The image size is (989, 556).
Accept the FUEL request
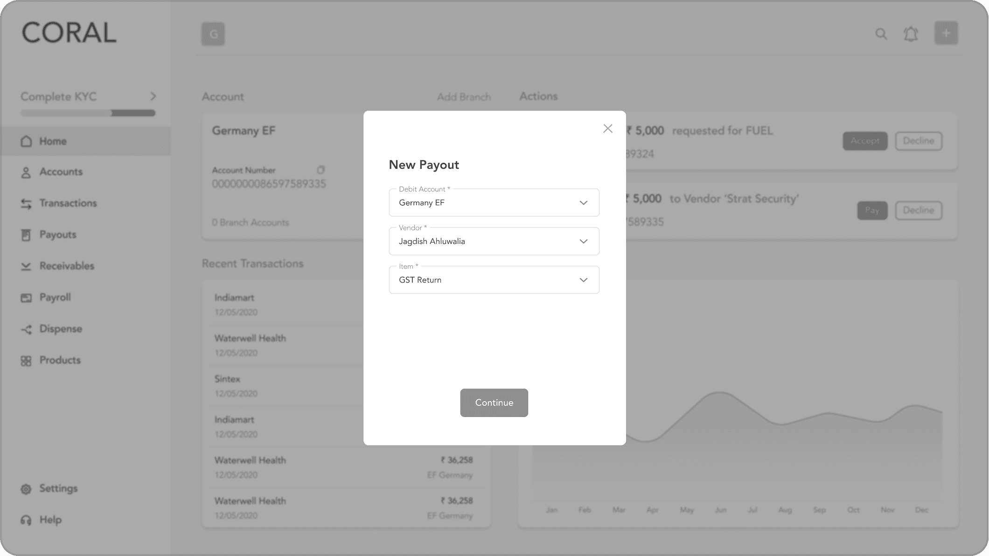864,141
